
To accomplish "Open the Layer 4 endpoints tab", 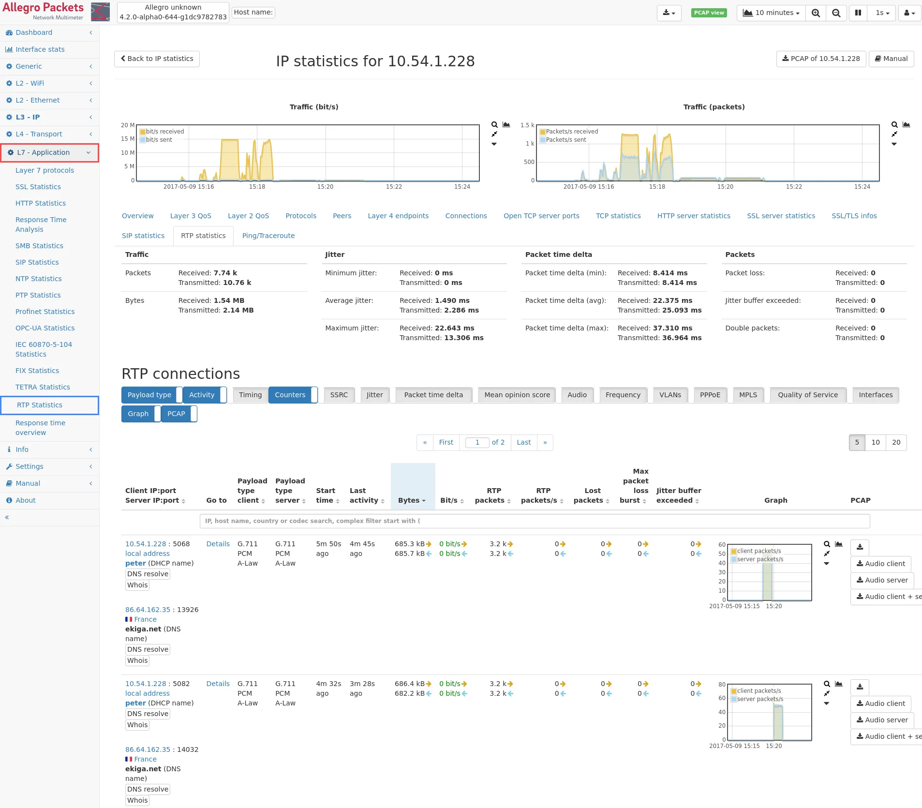I will pyautogui.click(x=398, y=216).
